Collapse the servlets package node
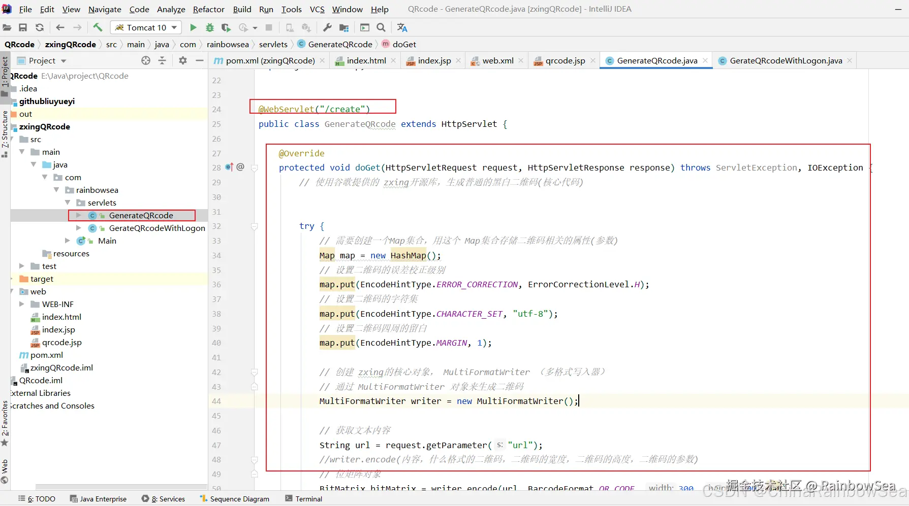The height and width of the screenshot is (506, 909). (68, 203)
